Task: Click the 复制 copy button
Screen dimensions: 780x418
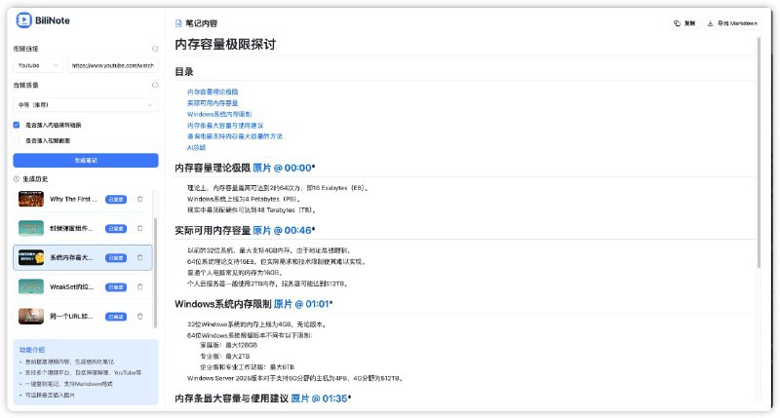Action: point(684,23)
